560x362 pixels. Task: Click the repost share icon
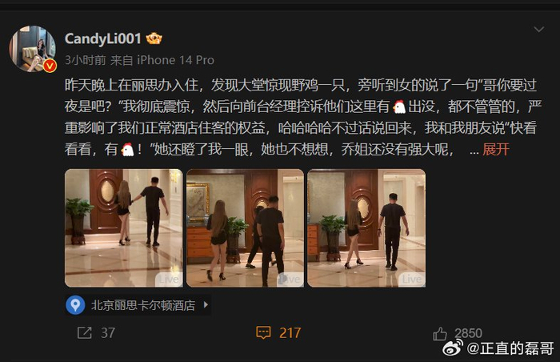(x=85, y=332)
